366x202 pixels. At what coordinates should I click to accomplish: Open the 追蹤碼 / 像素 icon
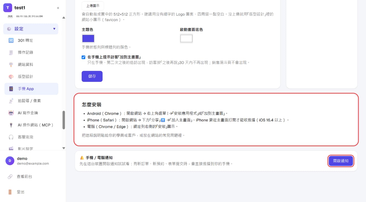pyautogui.click(x=11, y=101)
